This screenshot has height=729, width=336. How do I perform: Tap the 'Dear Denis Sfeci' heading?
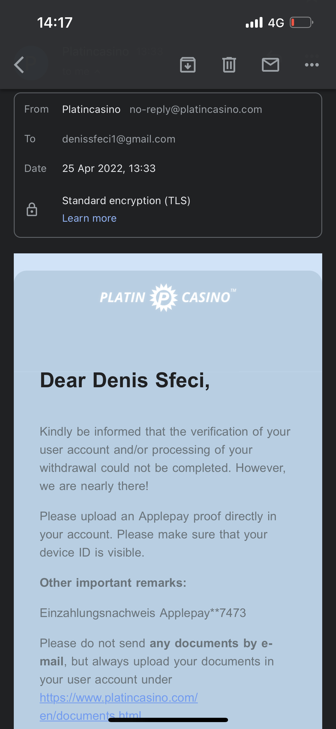point(125,381)
